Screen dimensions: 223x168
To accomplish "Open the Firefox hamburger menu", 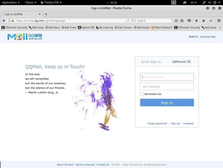I will [219, 21].
